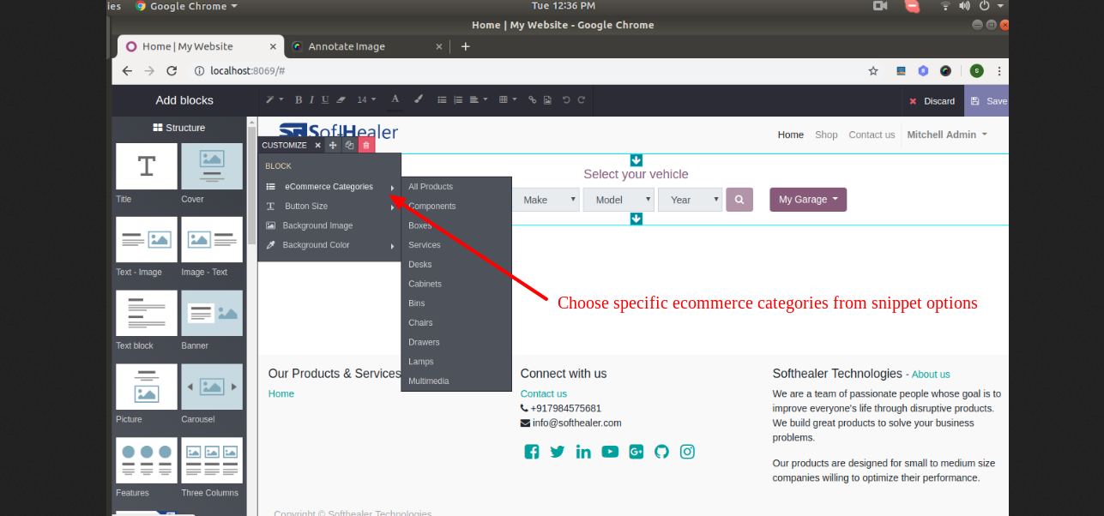Click the duplicate snippet icon
The width and height of the screenshot is (1104, 516).
[349, 145]
